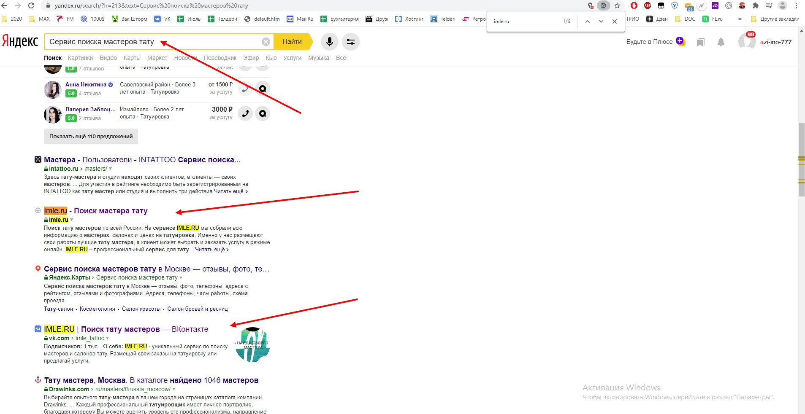Click the Chrome profile avatar icon
Screen dimensions: 805x414
point(783,5)
